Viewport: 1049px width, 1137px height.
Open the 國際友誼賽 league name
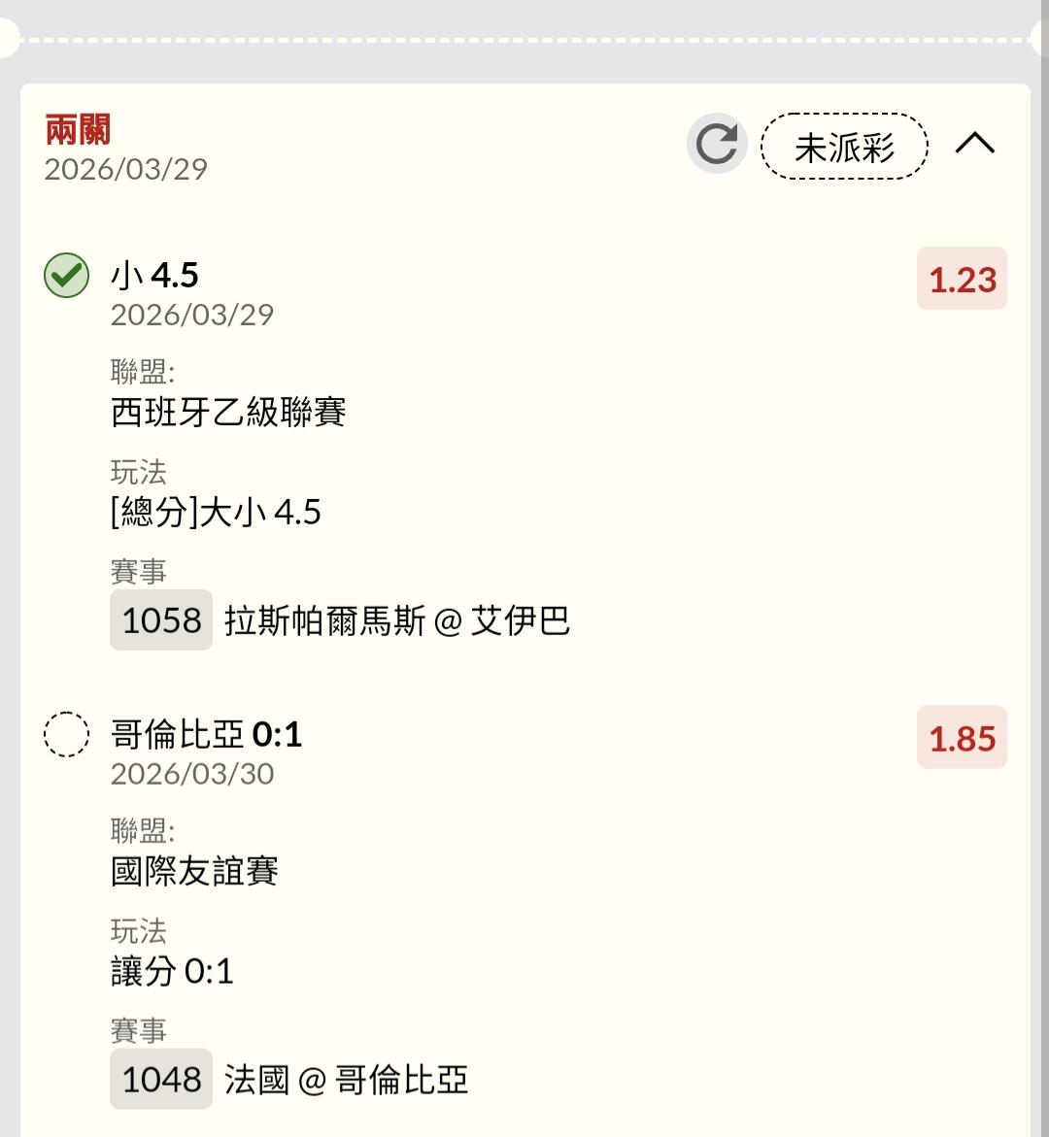pos(195,871)
